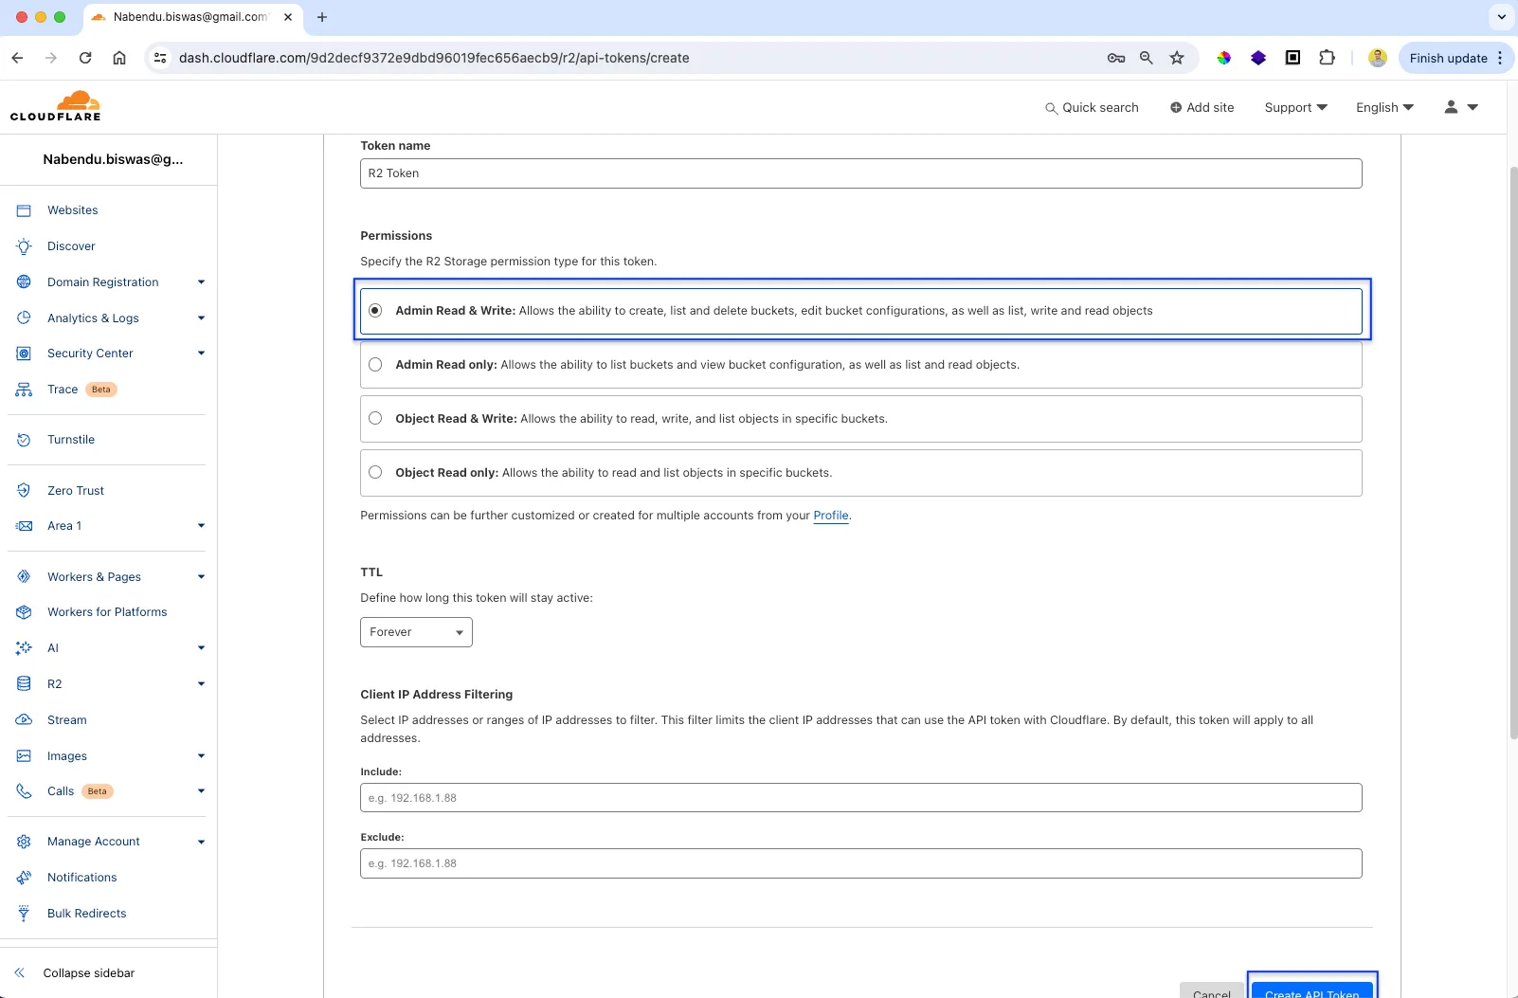
Task: Expand the Analytics & Logs submenu arrow
Action: click(201, 318)
